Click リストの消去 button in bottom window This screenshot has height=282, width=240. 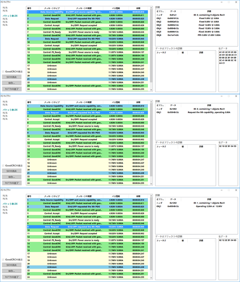(12, 265)
